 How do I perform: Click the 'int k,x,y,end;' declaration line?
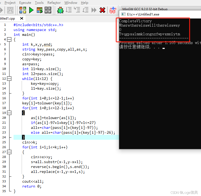(37, 45)
